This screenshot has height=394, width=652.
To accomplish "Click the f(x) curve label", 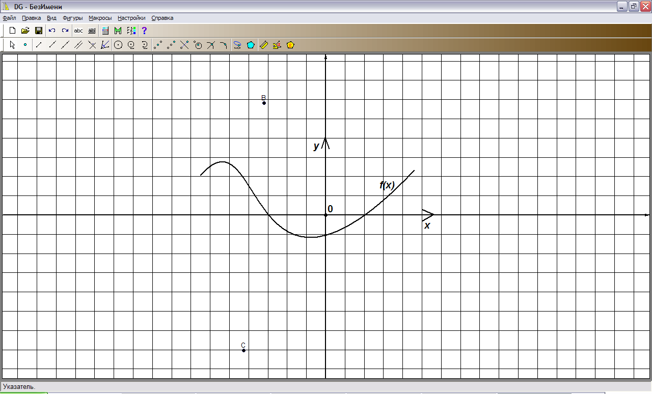I will pyautogui.click(x=387, y=185).
